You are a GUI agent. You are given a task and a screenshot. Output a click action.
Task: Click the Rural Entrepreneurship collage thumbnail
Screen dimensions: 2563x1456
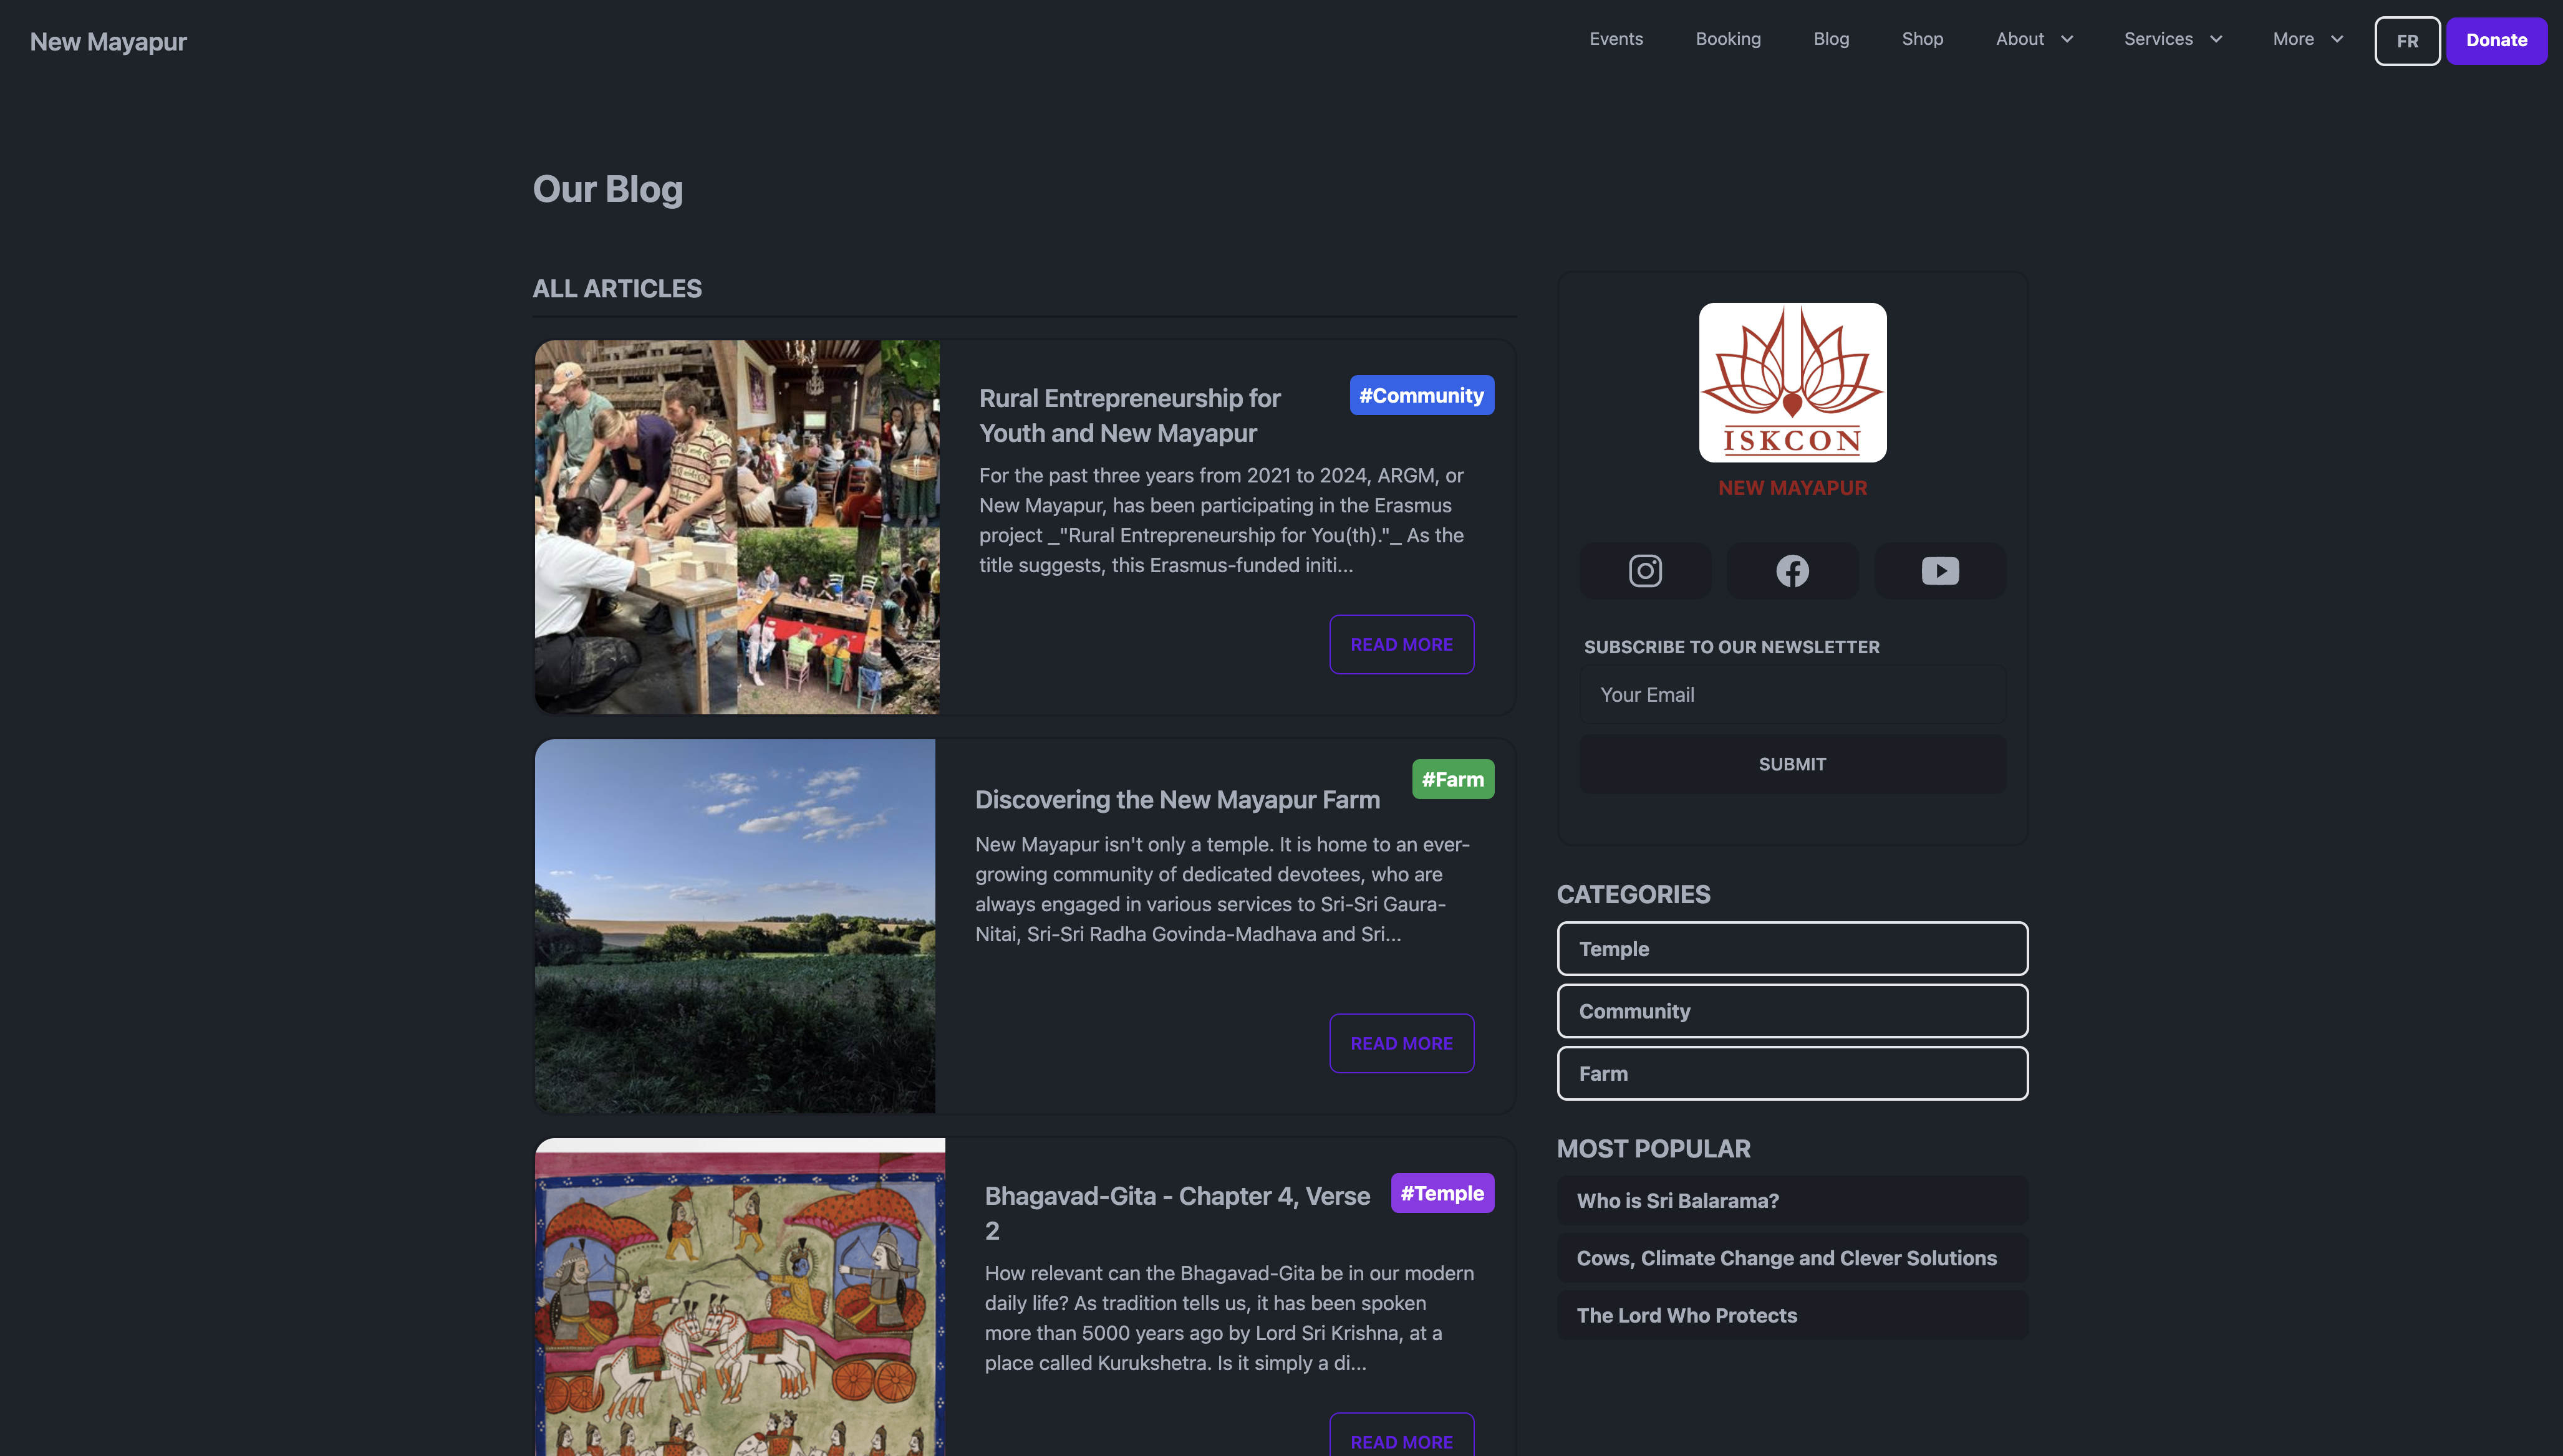(736, 527)
